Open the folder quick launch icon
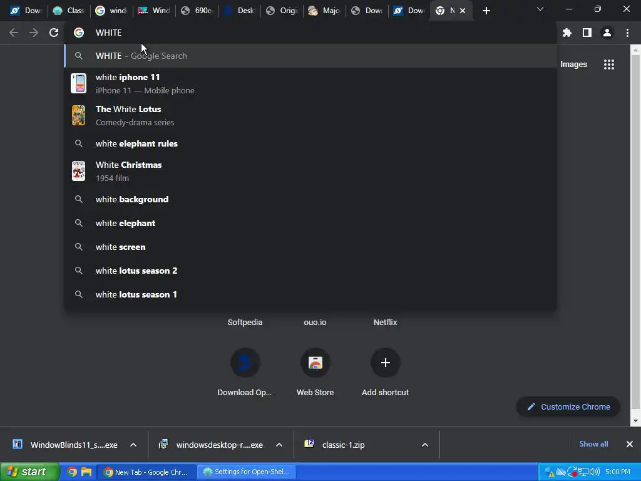 point(86,472)
